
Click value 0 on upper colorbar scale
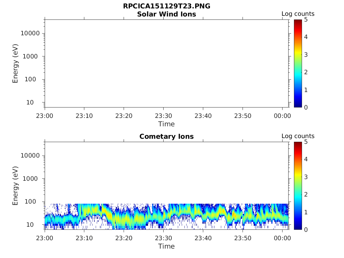[306, 107]
